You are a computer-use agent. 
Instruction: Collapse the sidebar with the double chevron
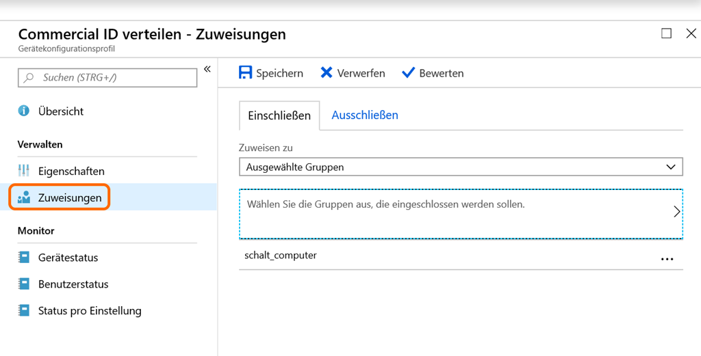pos(207,70)
